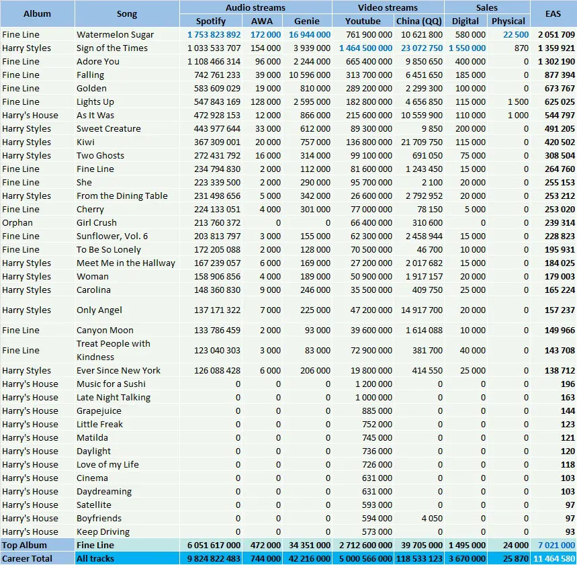Viewport: 577px width, 565px height.
Task: Click the Carolina song cell
Action: pyautogui.click(x=127, y=290)
